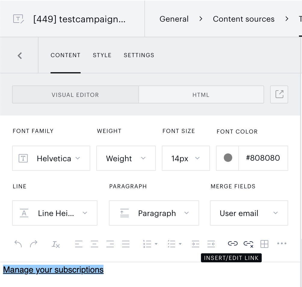Insert a table using grid icon
The width and height of the screenshot is (302, 287).
pyautogui.click(x=264, y=244)
